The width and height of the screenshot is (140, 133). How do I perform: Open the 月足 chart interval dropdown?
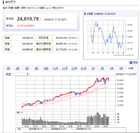click(x=17, y=74)
